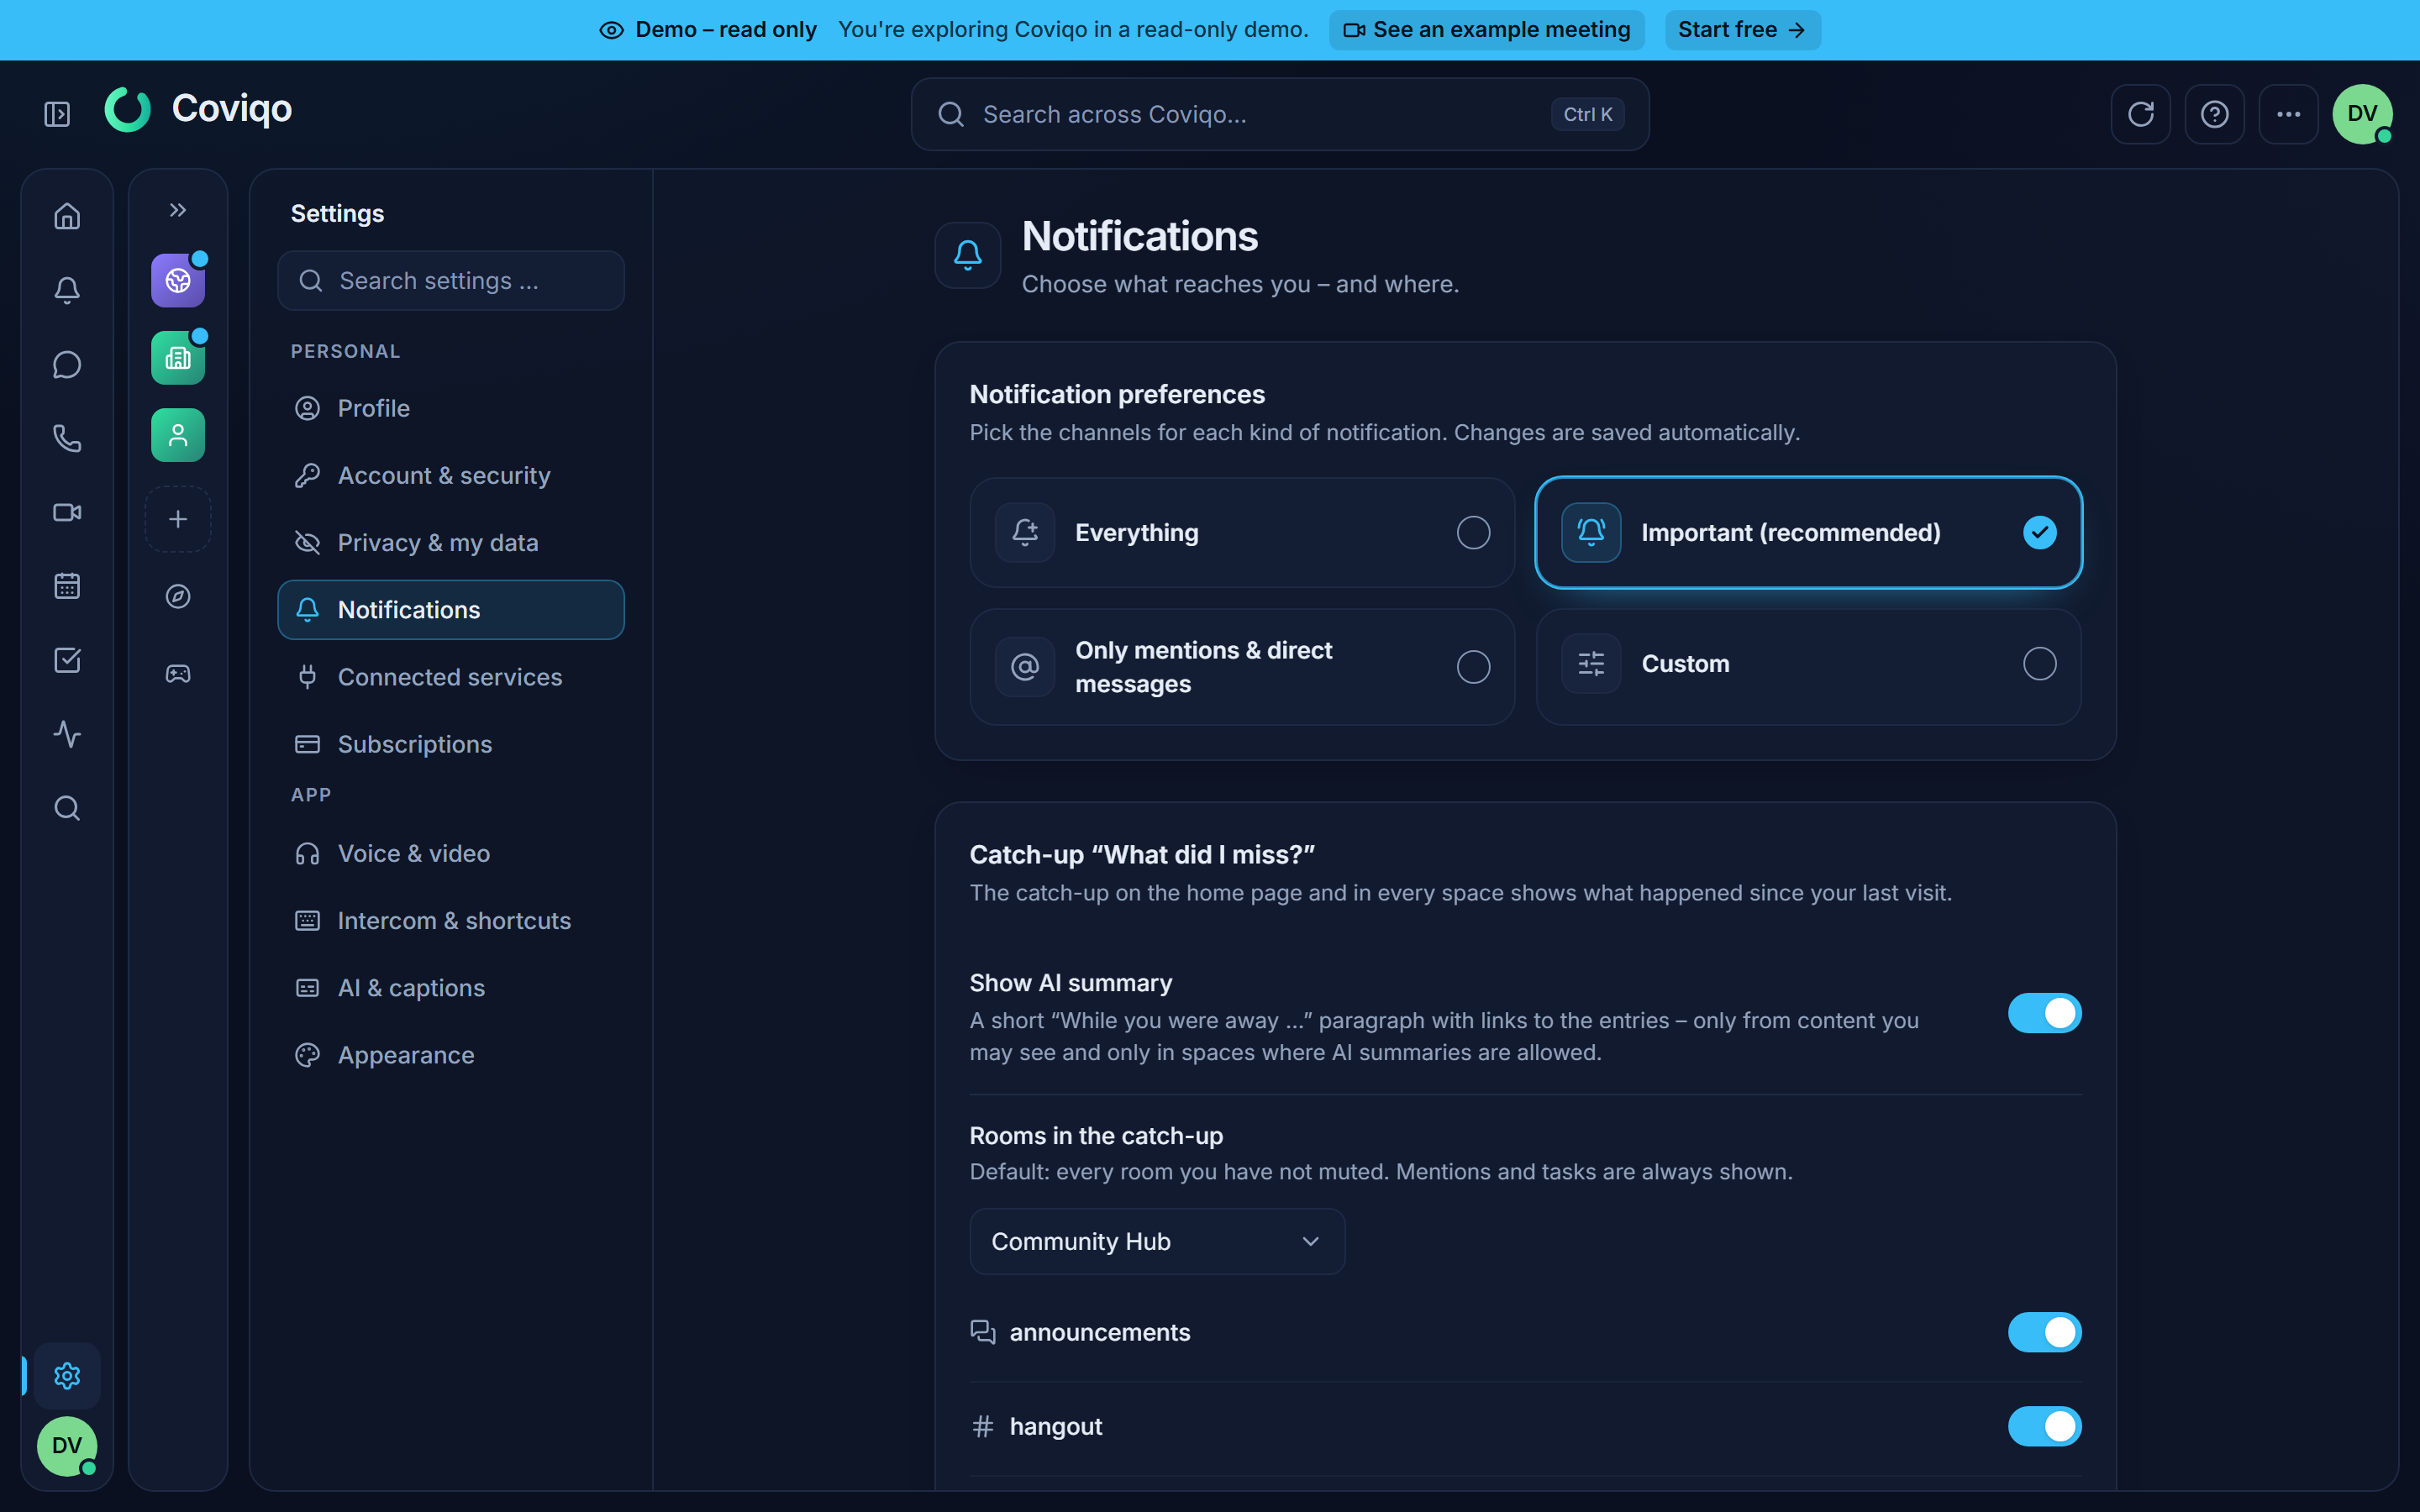Open green building space icon

pos(178,358)
